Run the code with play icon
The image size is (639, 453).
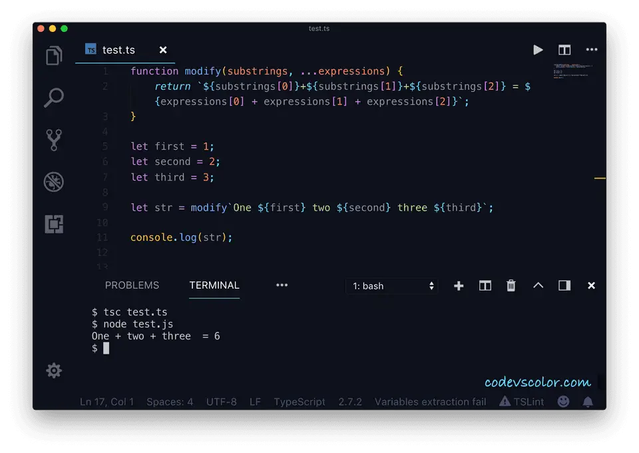pos(538,50)
